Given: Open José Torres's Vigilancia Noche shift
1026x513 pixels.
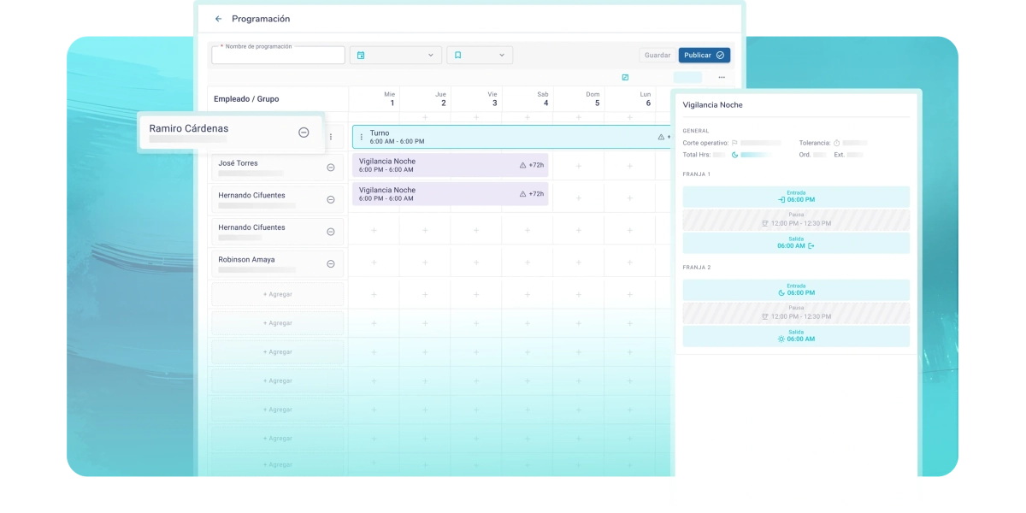Looking at the screenshot, I should tap(450, 165).
